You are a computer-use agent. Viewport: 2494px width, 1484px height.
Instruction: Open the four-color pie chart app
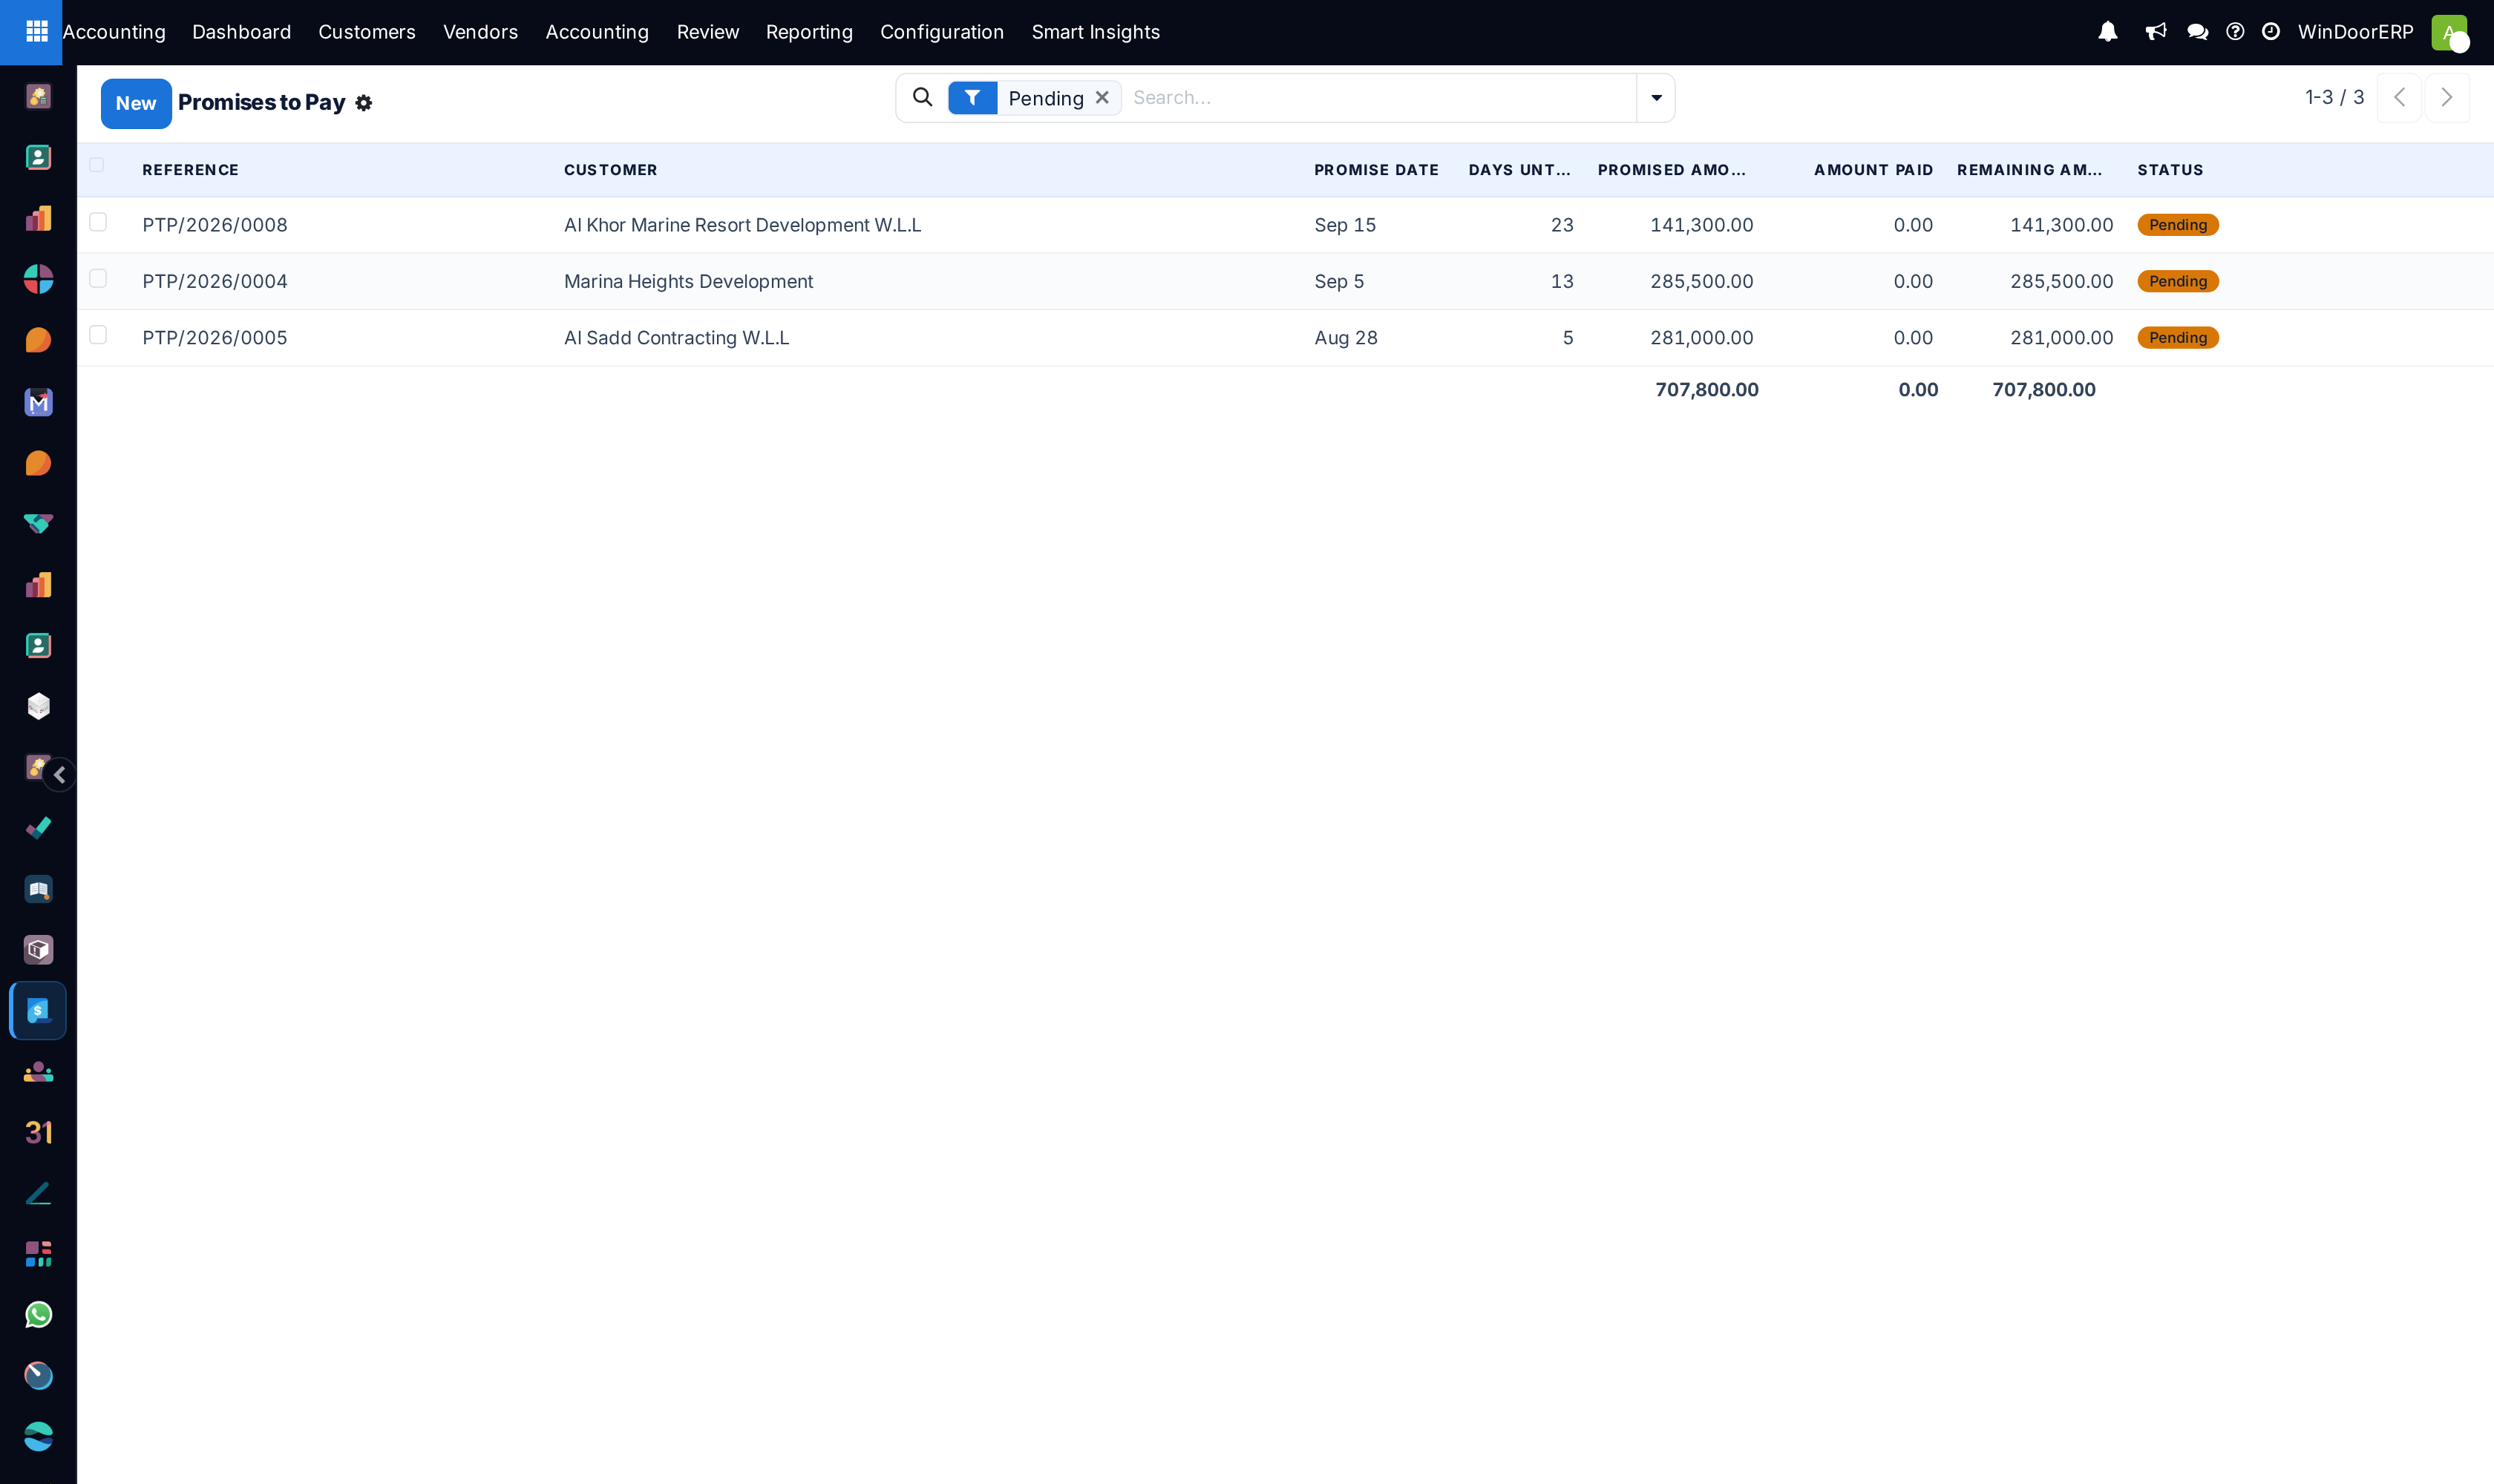point(38,279)
